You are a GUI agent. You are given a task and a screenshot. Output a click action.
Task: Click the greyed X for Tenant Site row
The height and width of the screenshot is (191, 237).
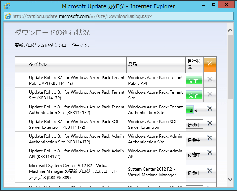(x=210, y=94)
